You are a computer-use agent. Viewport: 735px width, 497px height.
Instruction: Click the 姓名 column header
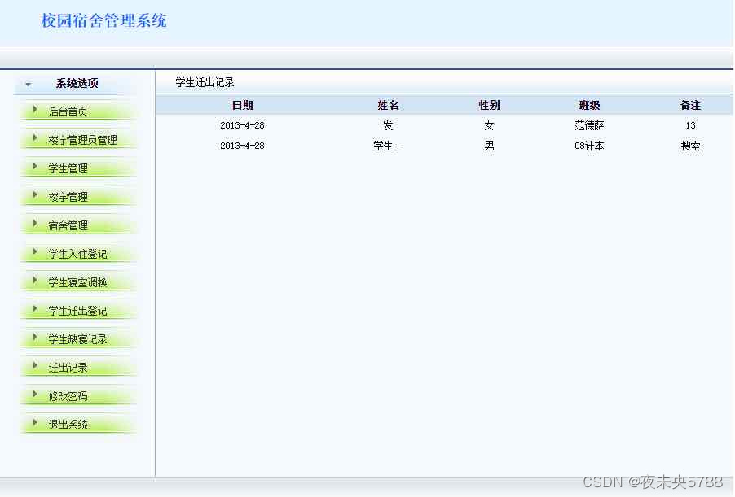coord(388,105)
